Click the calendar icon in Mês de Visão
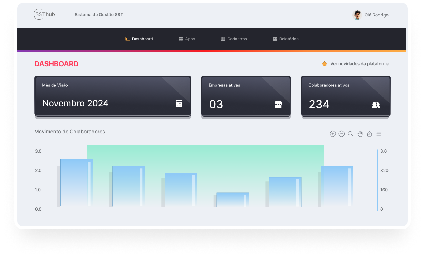 click(x=179, y=104)
